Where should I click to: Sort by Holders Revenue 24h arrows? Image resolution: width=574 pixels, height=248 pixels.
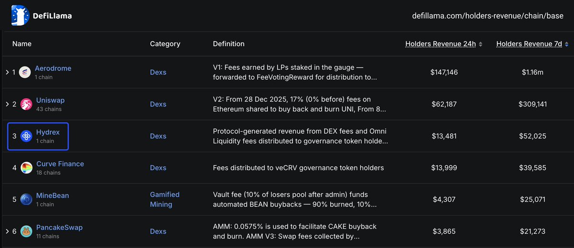point(480,44)
